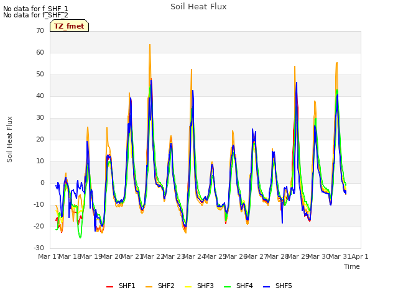
Task: Toggle the SHF5 legend entry
Action: (x=277, y=286)
